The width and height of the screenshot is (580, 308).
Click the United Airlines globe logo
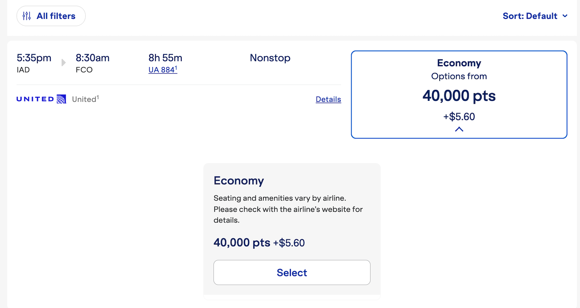(61, 99)
